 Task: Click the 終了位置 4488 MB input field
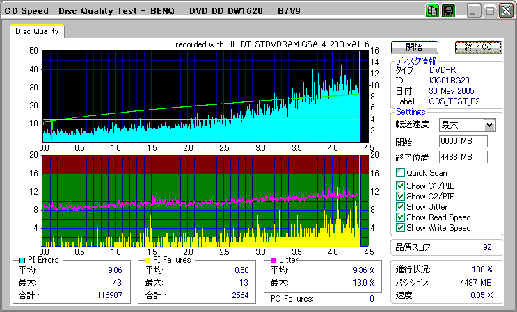pos(463,157)
